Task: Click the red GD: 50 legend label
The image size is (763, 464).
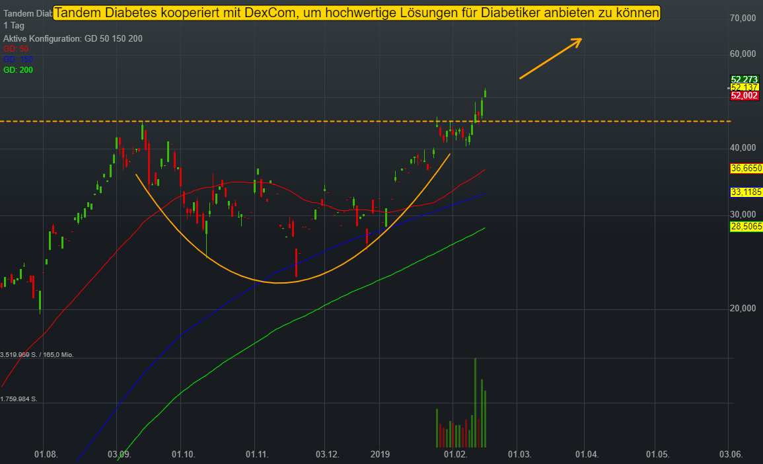Action: pyautogui.click(x=16, y=49)
